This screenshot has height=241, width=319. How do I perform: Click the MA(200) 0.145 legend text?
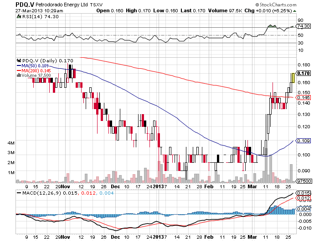click(36, 70)
